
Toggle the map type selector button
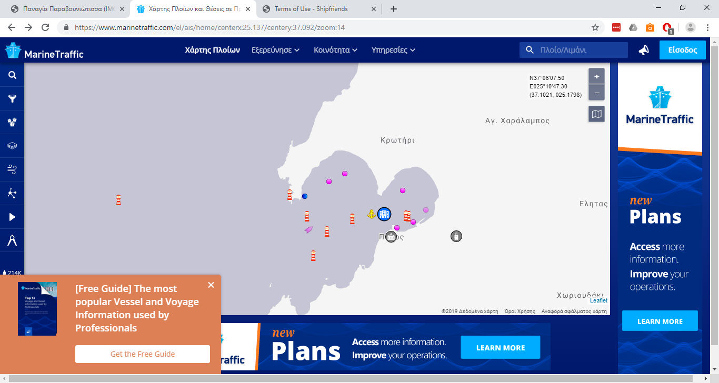click(x=596, y=114)
